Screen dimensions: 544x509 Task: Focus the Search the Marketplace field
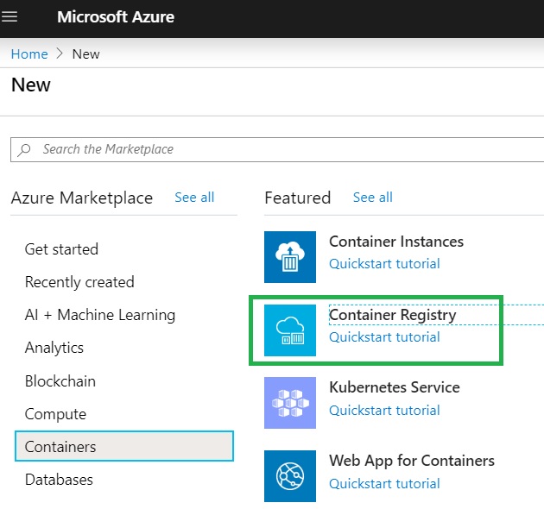[x=285, y=149]
